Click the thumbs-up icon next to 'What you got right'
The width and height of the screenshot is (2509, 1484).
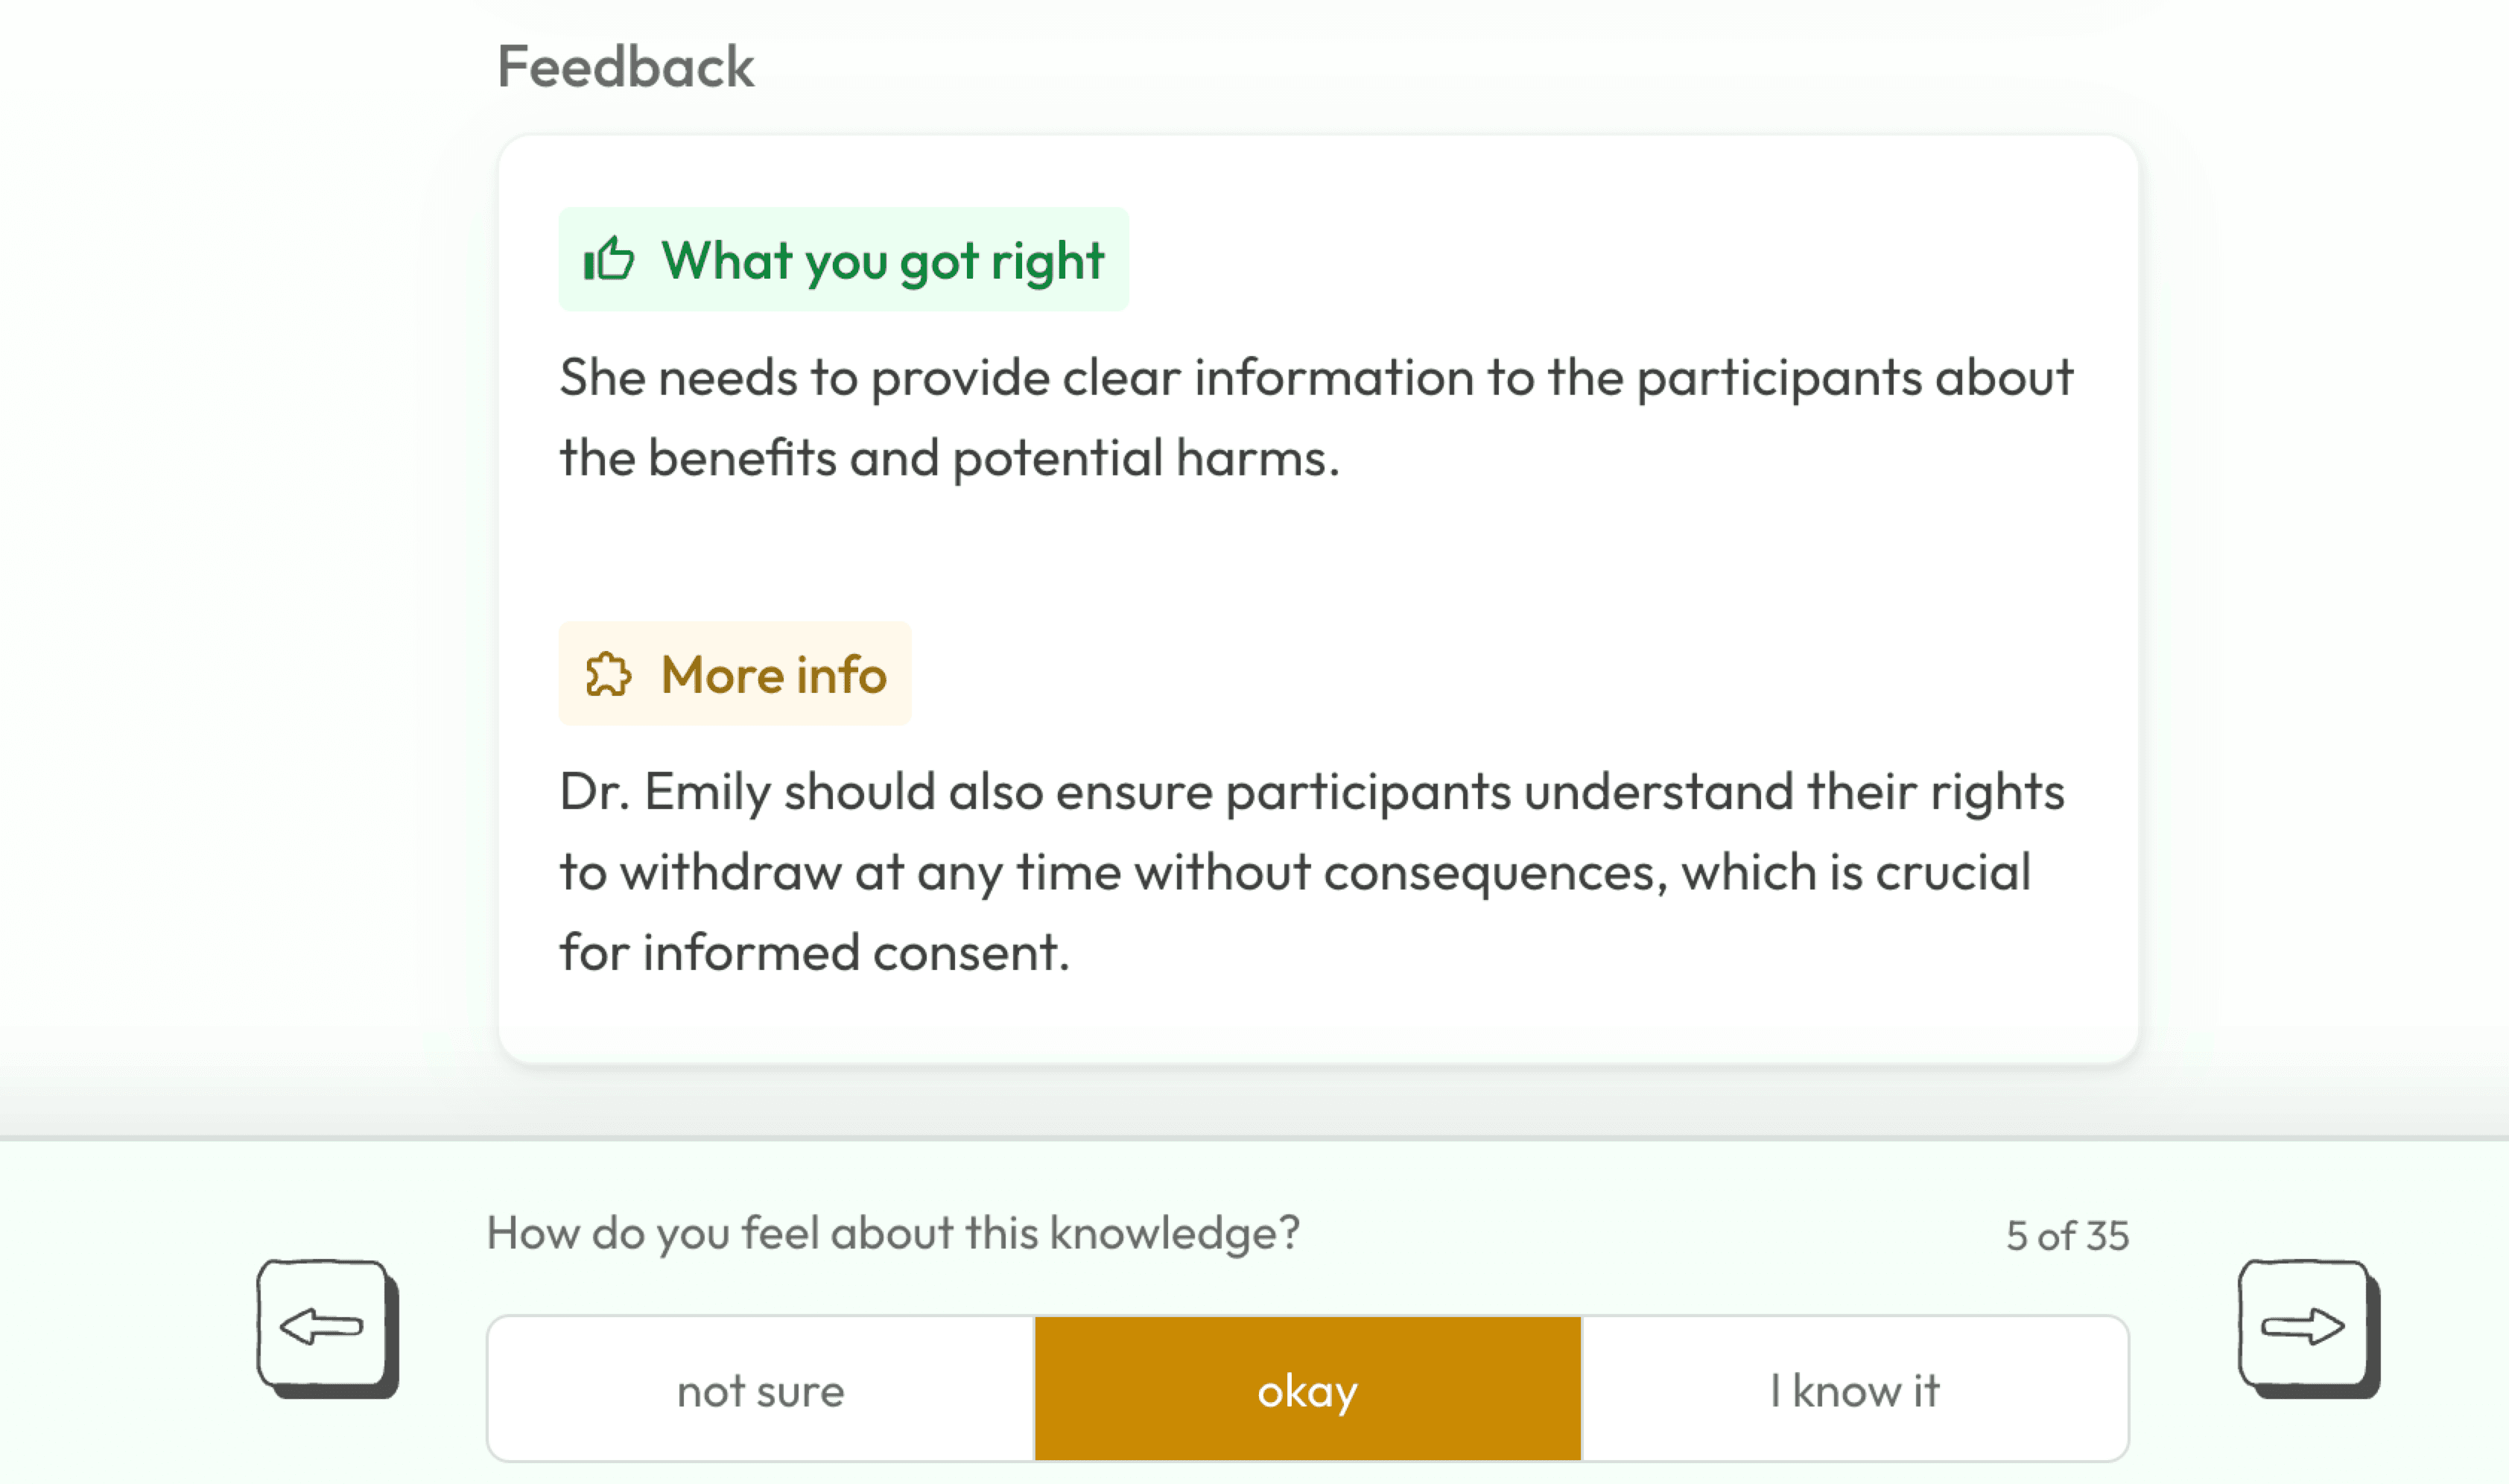point(609,261)
